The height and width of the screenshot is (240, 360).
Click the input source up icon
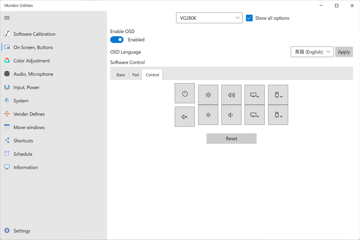tap(254, 95)
